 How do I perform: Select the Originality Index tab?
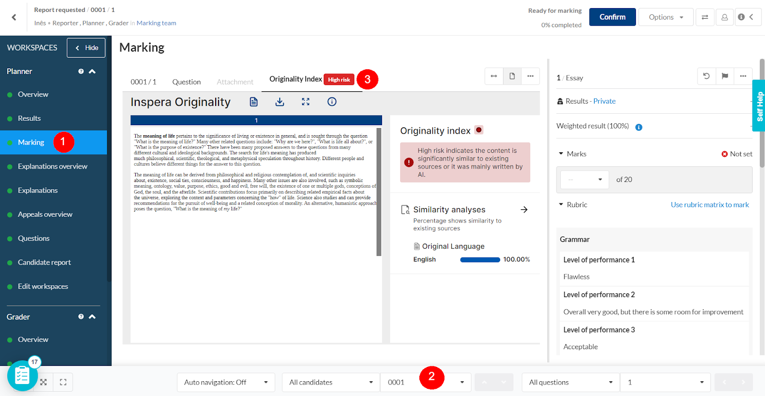coord(312,79)
